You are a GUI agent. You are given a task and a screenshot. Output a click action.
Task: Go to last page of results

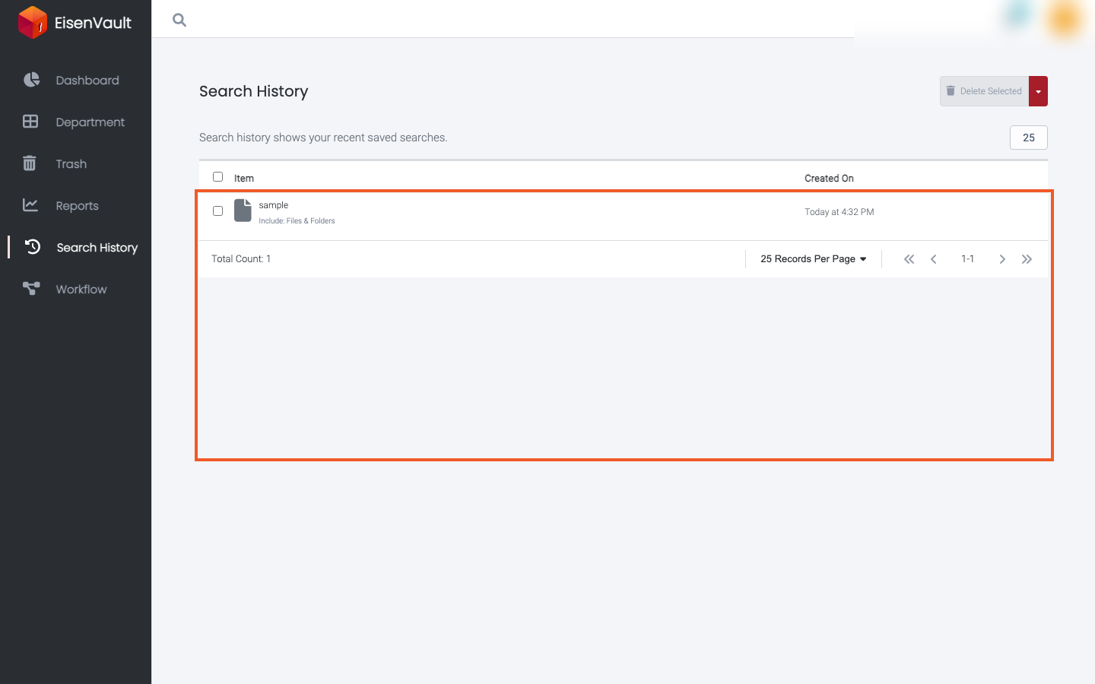(1027, 259)
